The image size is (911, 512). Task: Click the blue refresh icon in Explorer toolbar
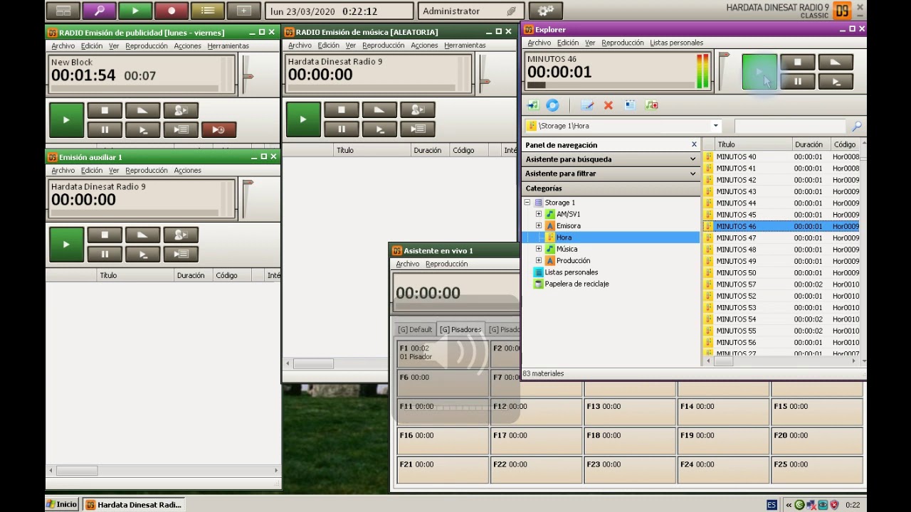(553, 105)
